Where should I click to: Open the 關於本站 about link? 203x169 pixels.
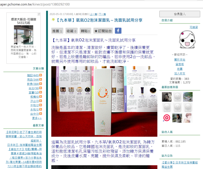point(180,59)
